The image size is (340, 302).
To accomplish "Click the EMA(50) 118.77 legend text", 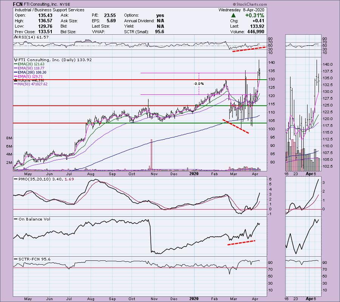I will tap(31, 68).
